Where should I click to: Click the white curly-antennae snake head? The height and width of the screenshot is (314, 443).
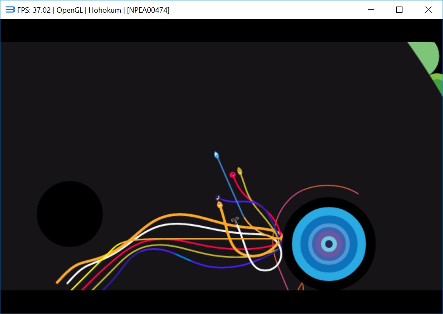tap(235, 221)
